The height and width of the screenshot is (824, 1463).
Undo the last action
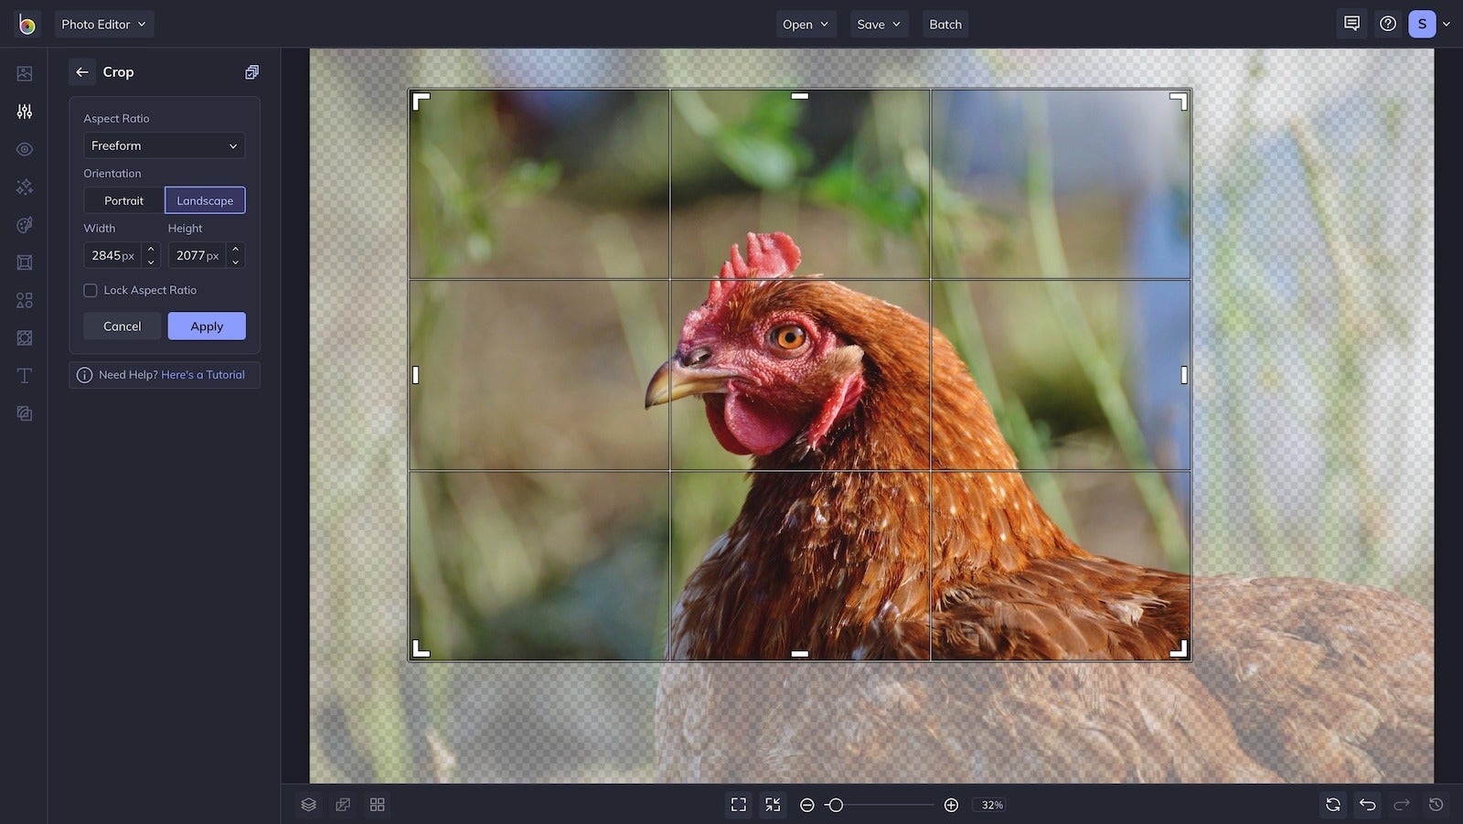pyautogui.click(x=1368, y=805)
